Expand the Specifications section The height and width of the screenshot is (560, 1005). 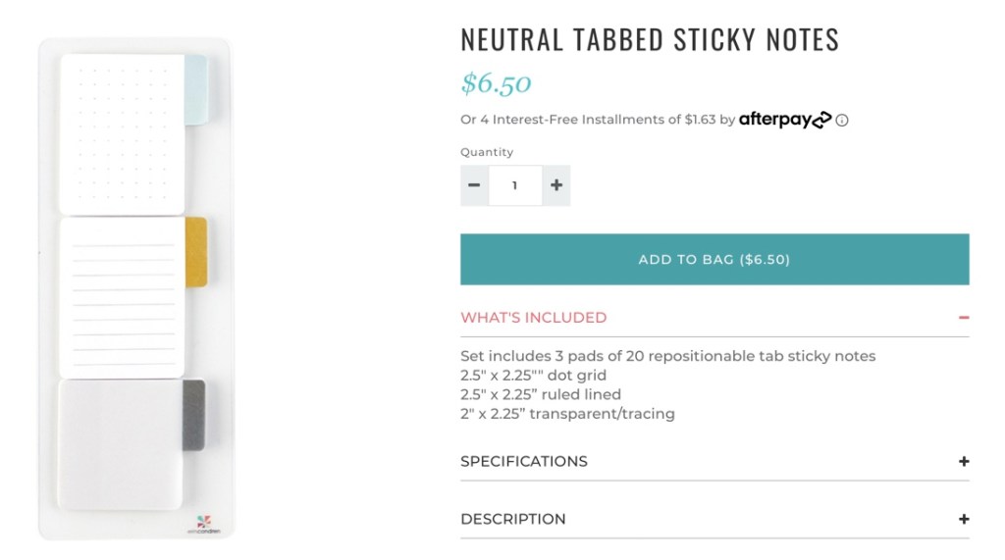524,461
